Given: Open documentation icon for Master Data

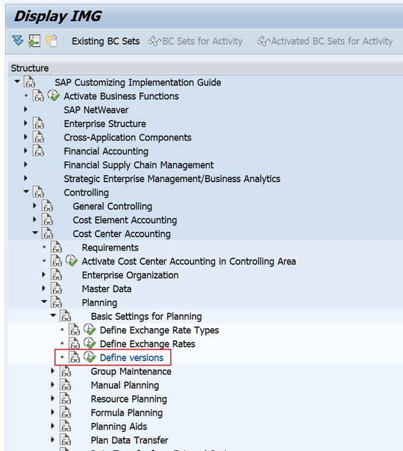Looking at the screenshot, I should [56, 288].
